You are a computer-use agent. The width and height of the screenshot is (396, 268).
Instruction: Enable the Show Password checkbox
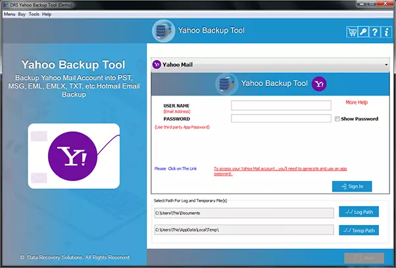click(x=337, y=119)
